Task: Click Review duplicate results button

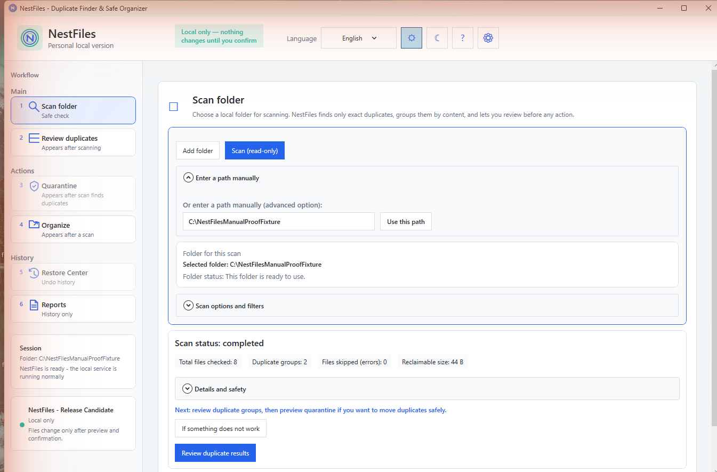Action: pyautogui.click(x=215, y=453)
